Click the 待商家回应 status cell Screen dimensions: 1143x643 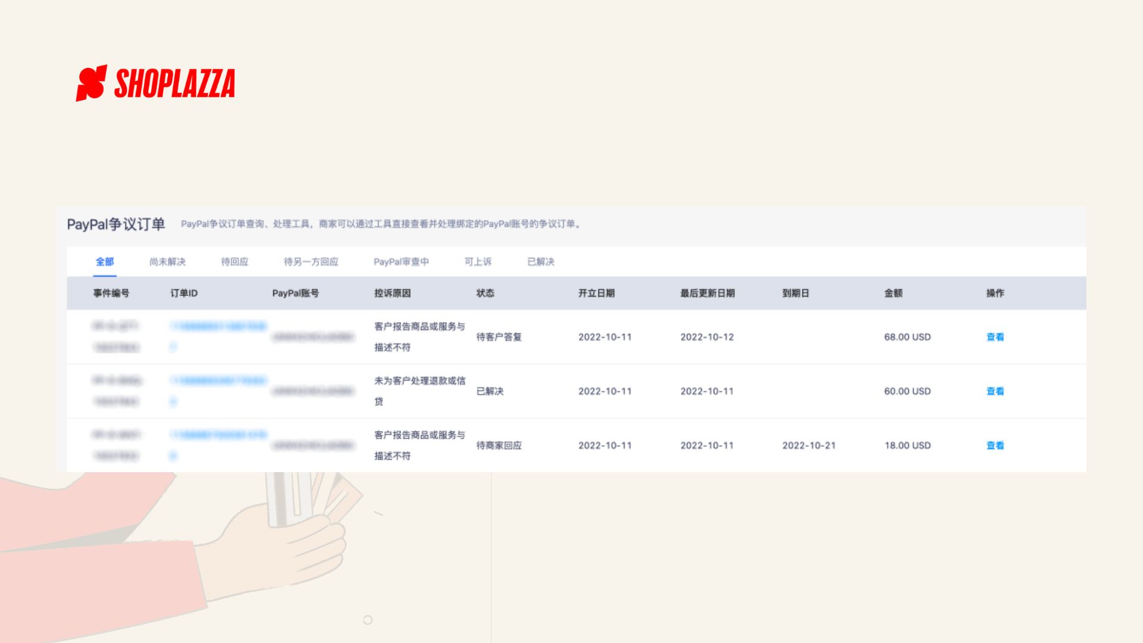[x=499, y=445]
